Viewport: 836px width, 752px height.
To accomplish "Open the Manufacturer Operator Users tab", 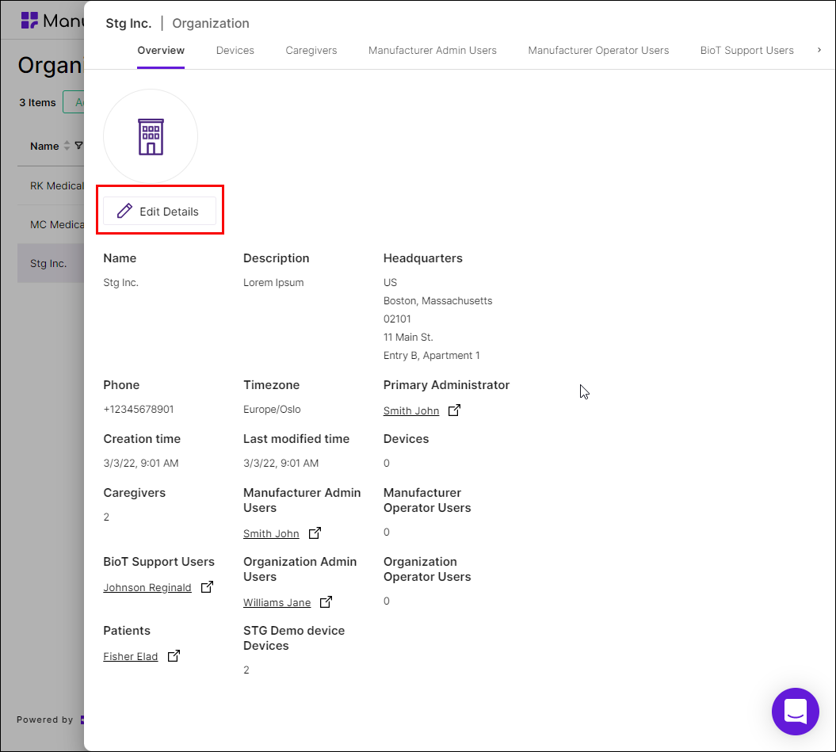I will pos(598,50).
